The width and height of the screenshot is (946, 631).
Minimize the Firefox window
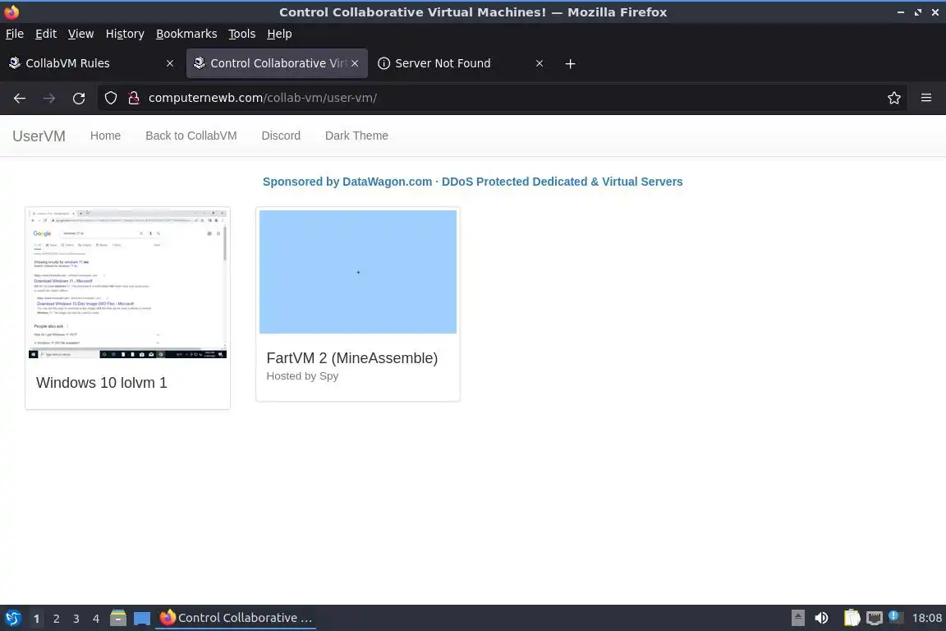point(901,12)
